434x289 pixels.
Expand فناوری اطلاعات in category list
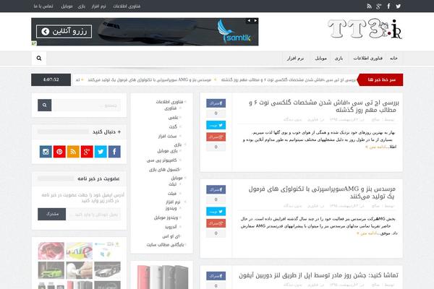(x=169, y=102)
